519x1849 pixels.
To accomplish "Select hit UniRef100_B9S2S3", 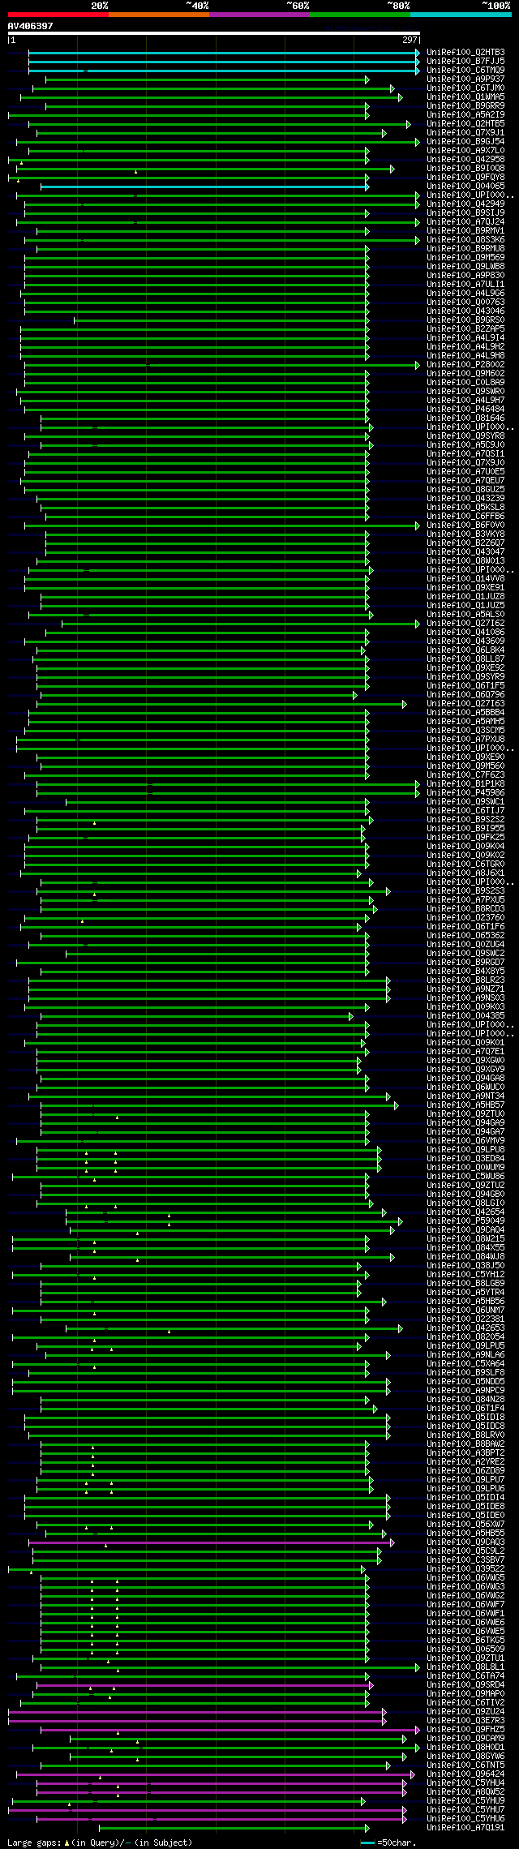I will tap(465, 891).
